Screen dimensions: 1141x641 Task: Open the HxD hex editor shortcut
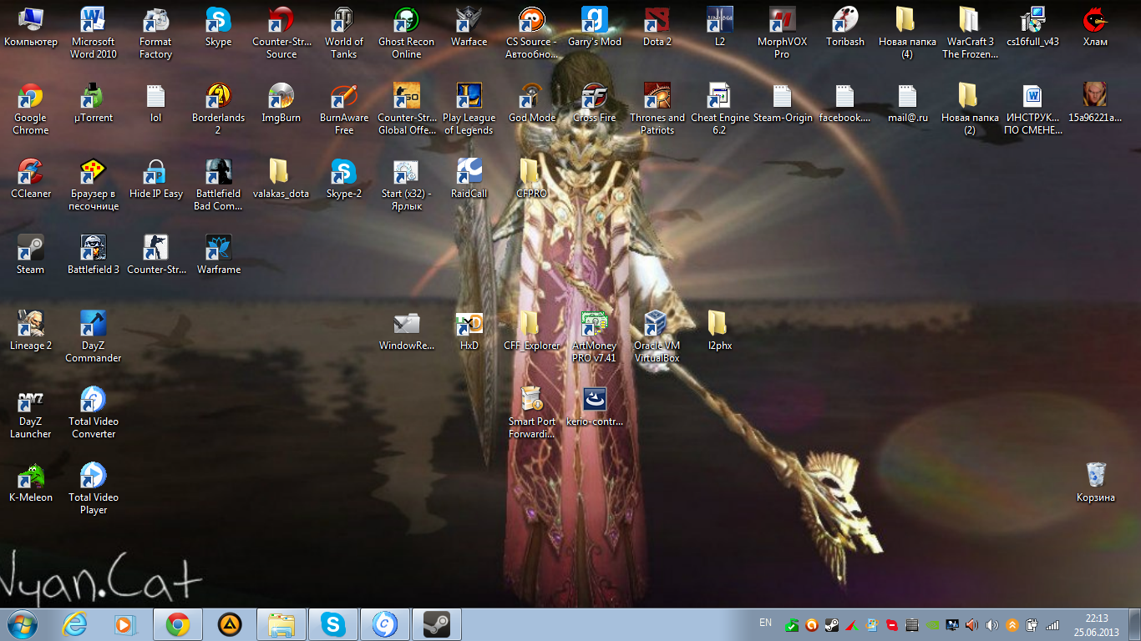pos(469,330)
